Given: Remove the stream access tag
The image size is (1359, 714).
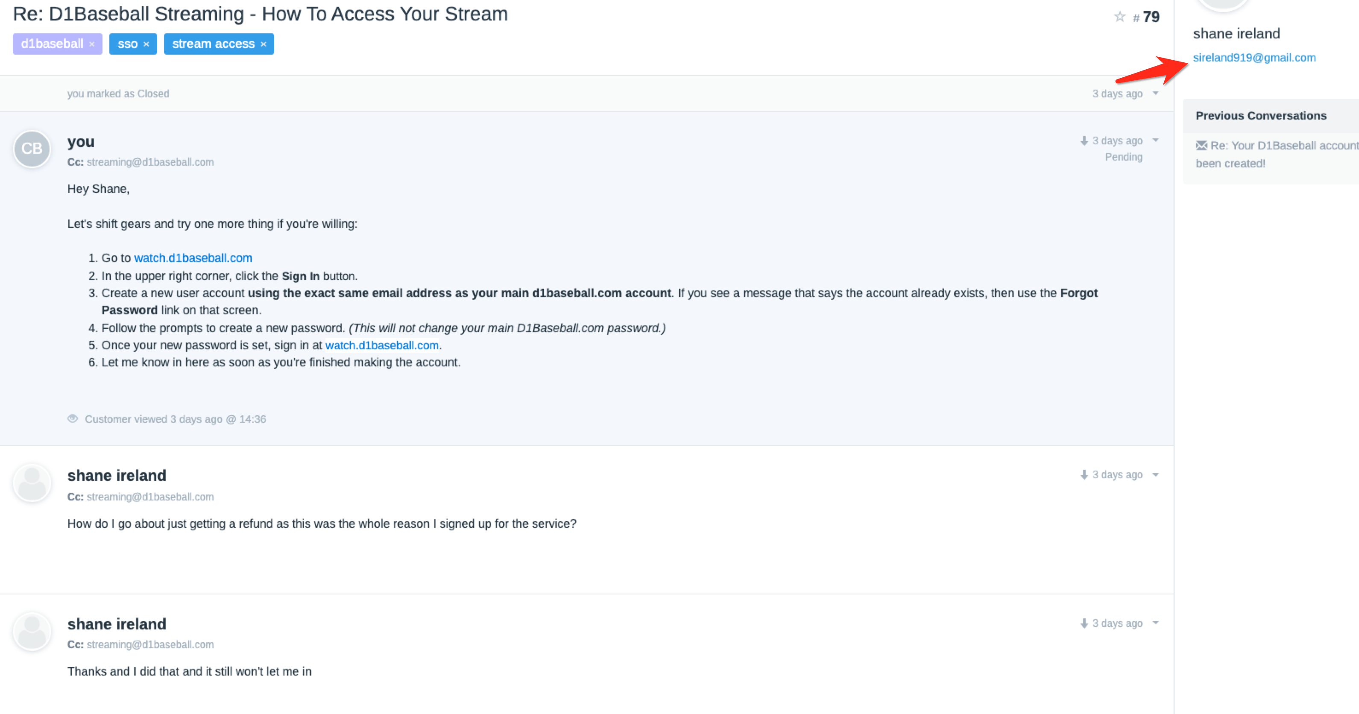Looking at the screenshot, I should (x=263, y=44).
